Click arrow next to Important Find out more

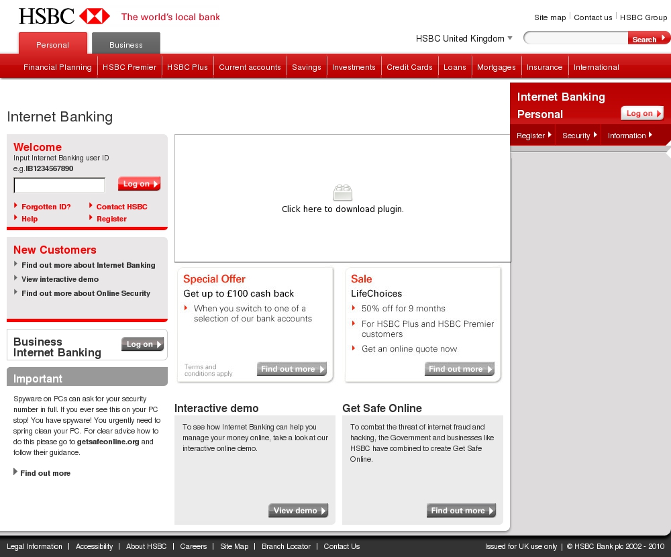(15, 472)
